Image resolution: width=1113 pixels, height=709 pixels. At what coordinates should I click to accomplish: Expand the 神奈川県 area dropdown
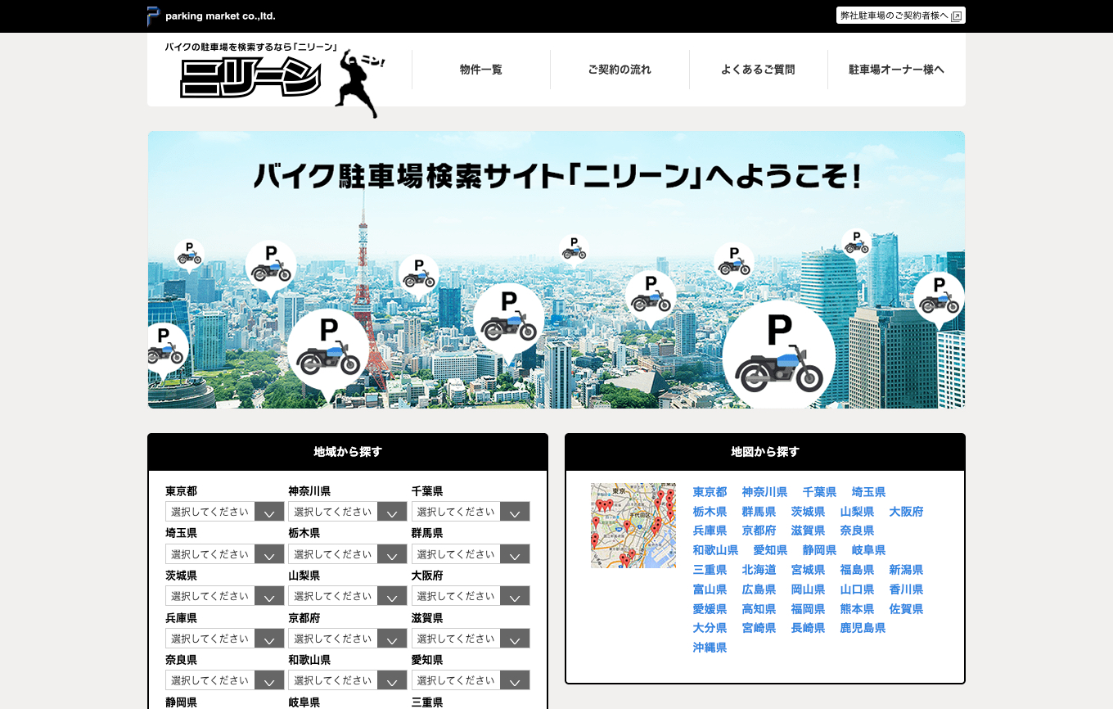point(348,512)
